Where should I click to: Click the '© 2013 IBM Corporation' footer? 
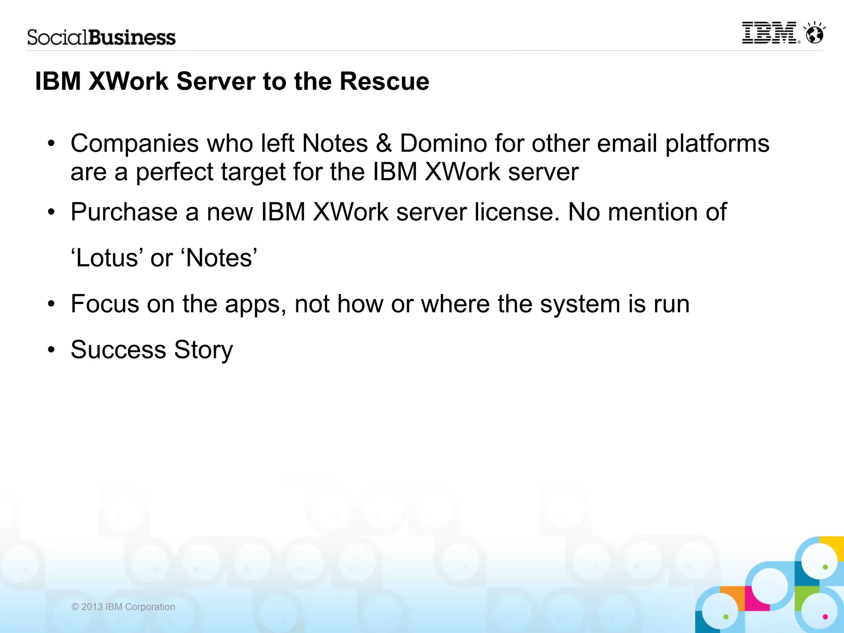tap(123, 607)
